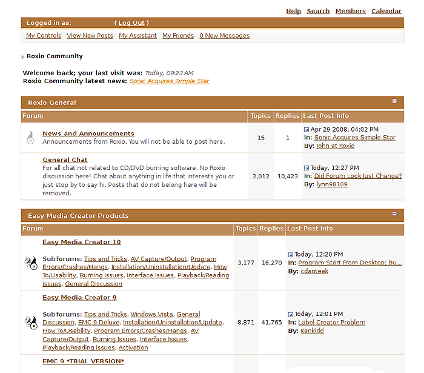424x373 pixels.
Task: Open topic Program Start From Desktop
Action: (x=350, y=263)
